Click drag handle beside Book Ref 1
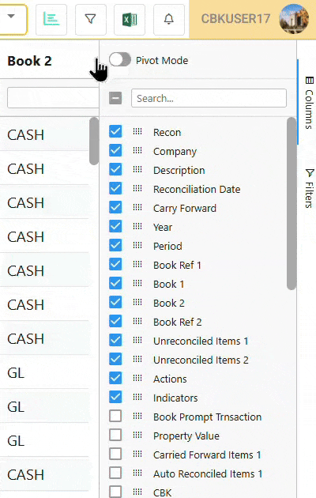This screenshot has width=316, height=498. (x=137, y=264)
